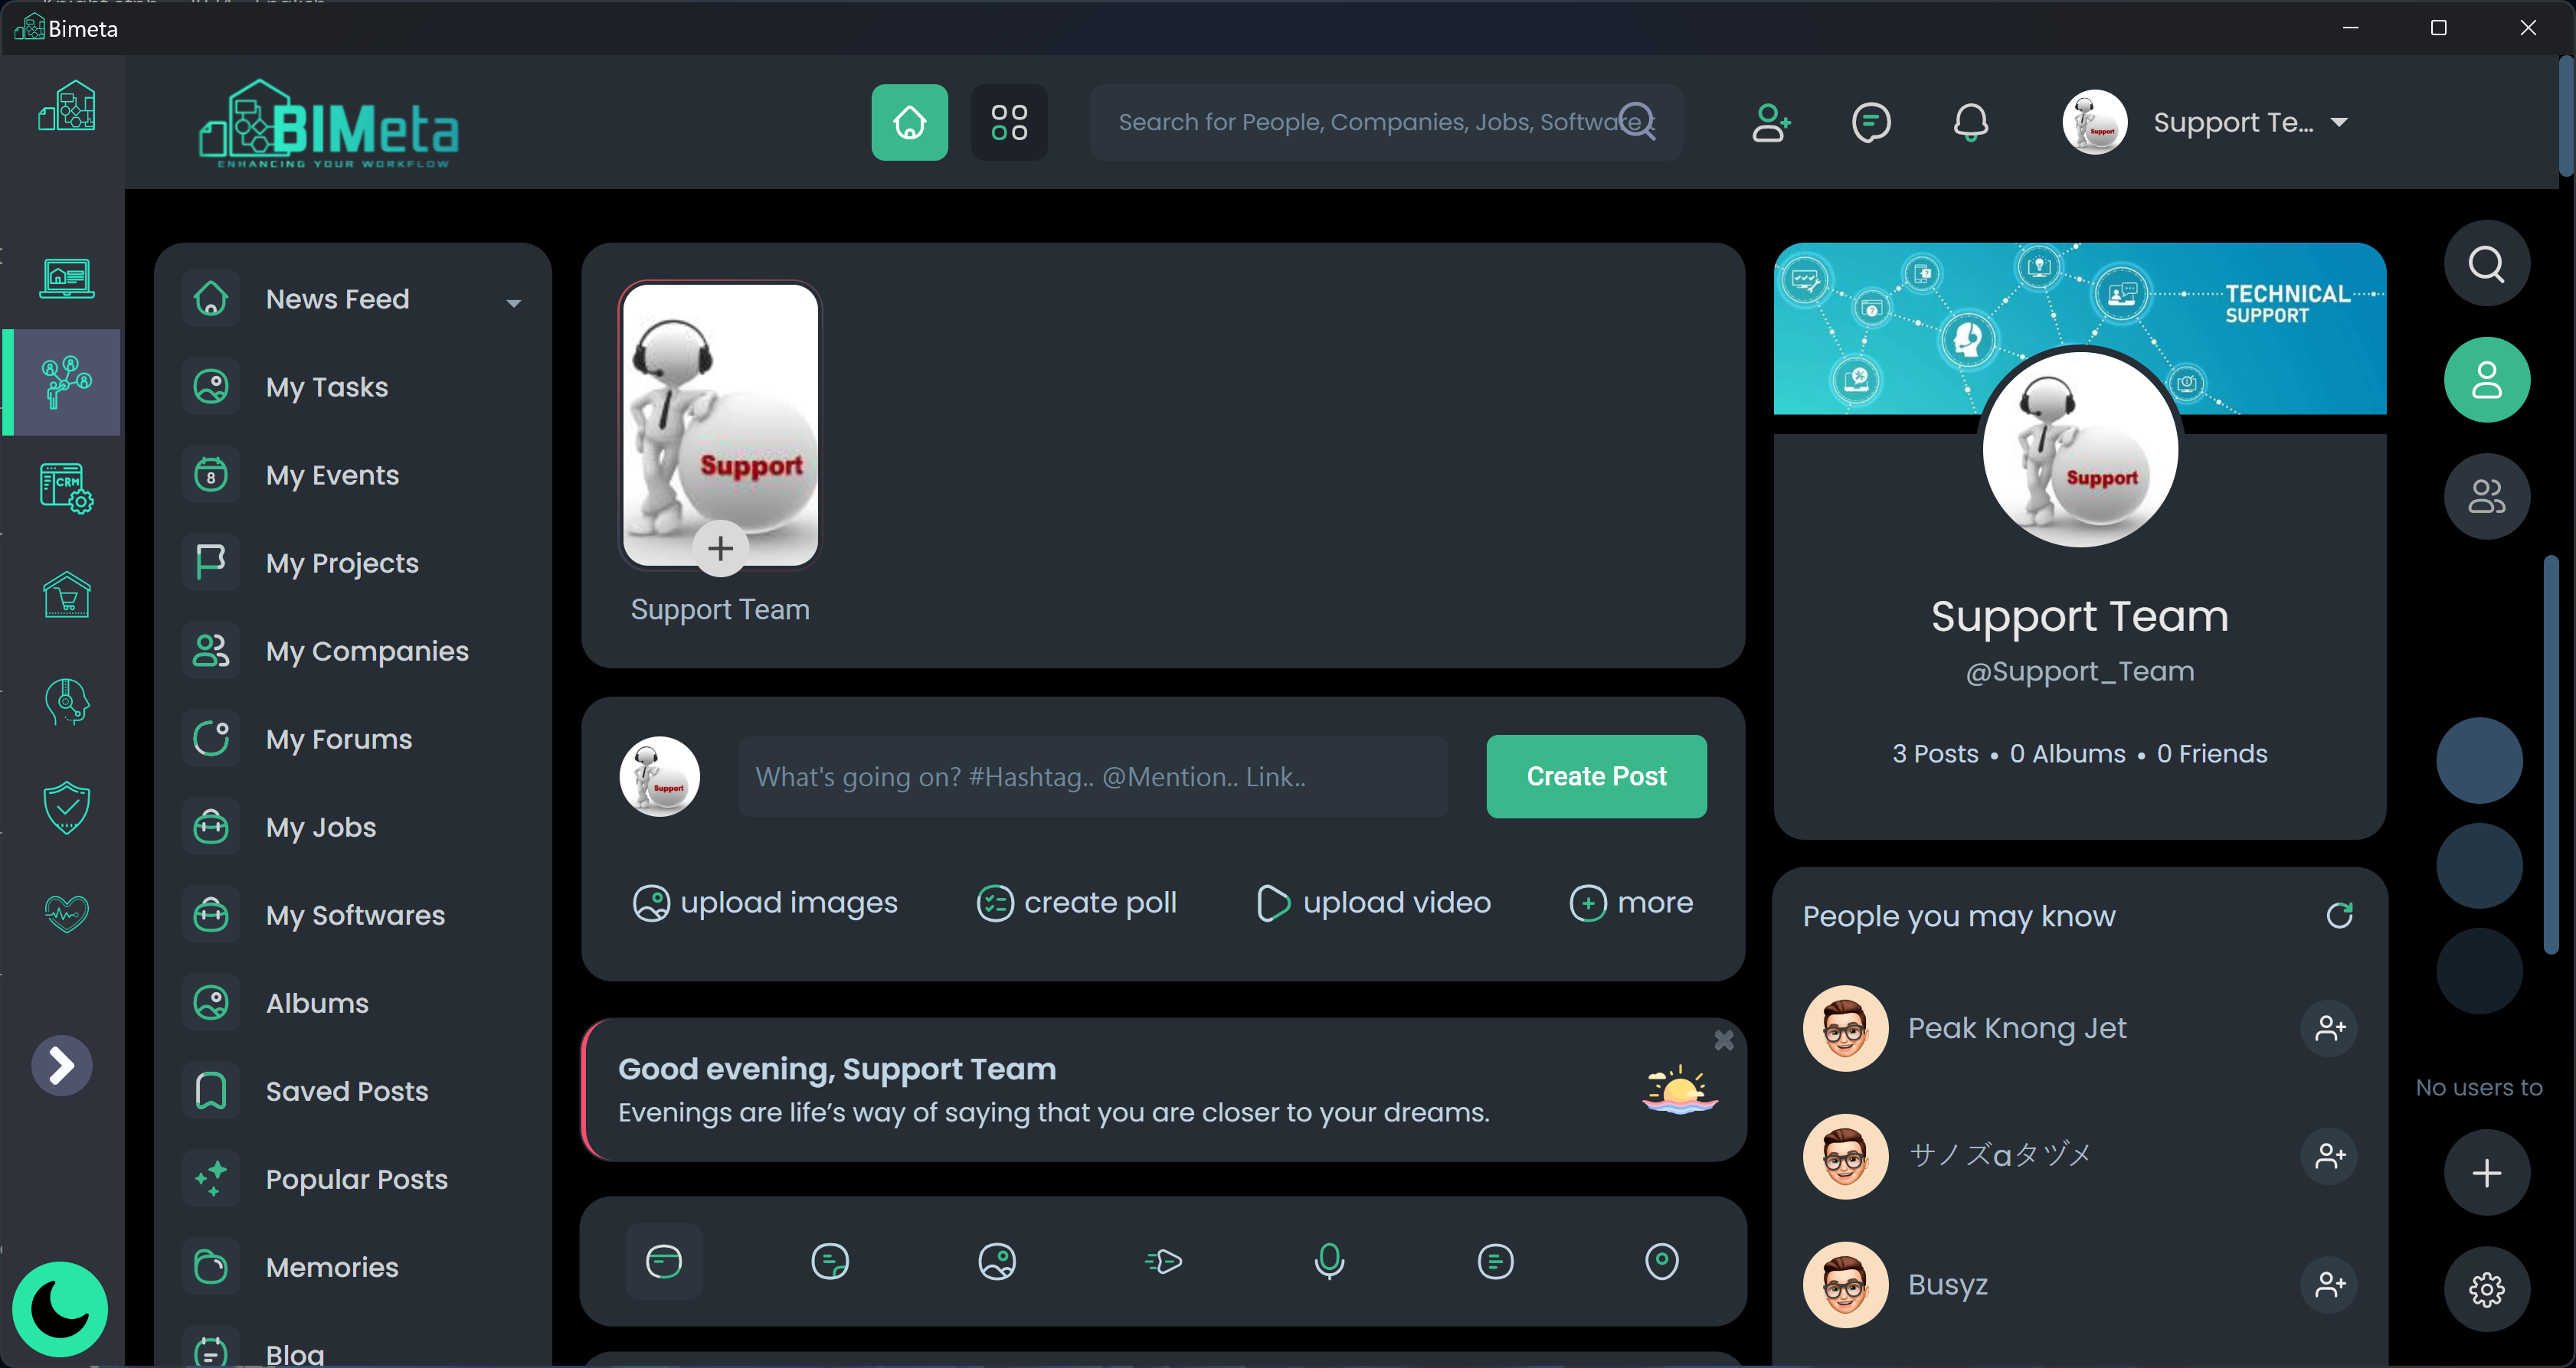The height and width of the screenshot is (1368, 2576).
Task: Open friend requests icon in header
Action: 1771,122
